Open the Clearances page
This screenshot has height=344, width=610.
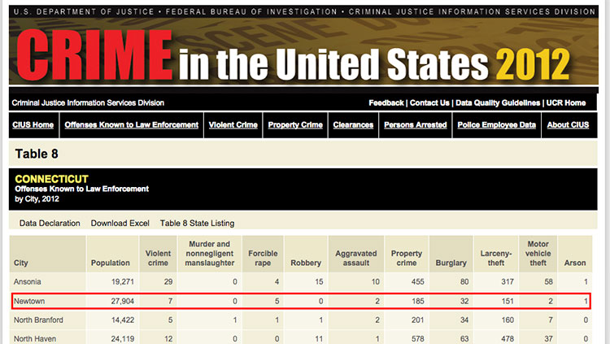[x=353, y=124]
